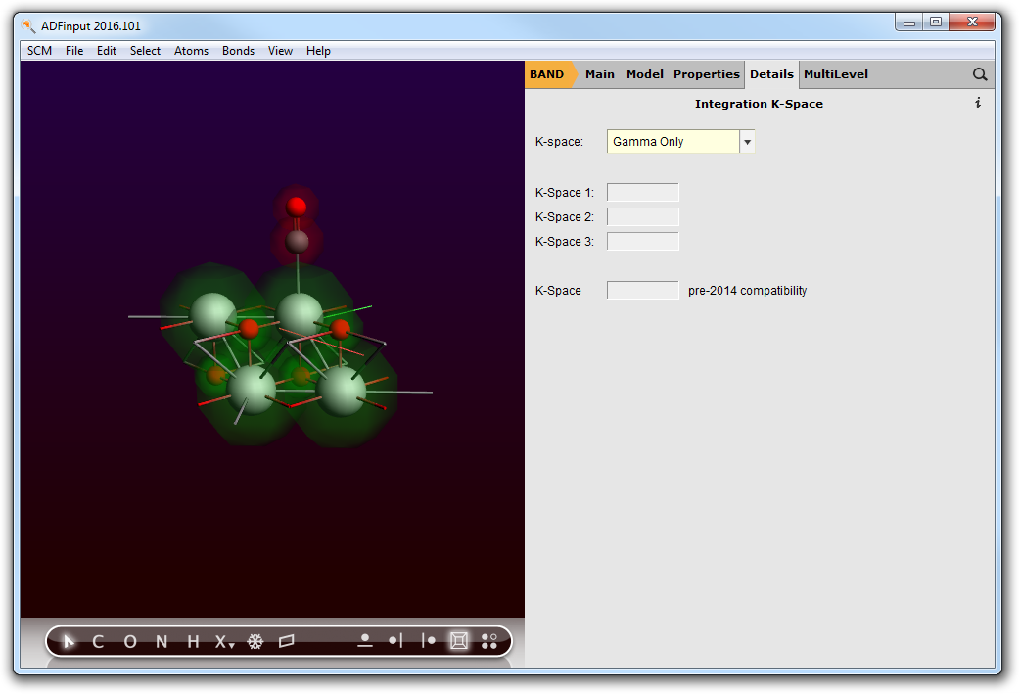The height and width of the screenshot is (694, 1020).
Task: Switch to the Details tab
Action: [x=771, y=74]
